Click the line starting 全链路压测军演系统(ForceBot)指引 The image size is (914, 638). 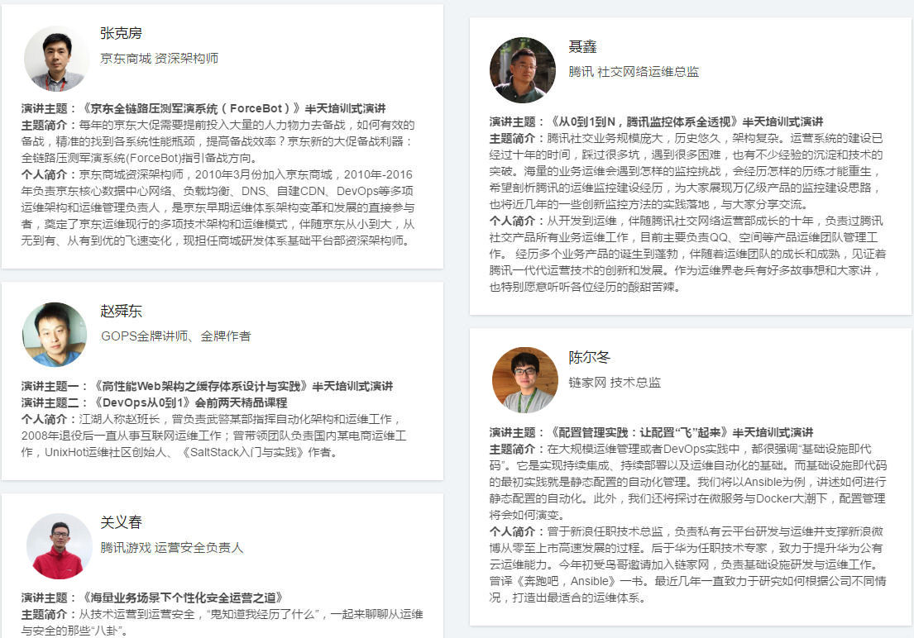pos(140,158)
